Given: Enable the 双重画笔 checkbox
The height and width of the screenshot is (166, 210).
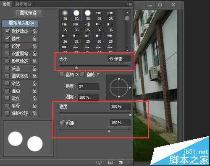Looking at the screenshot, I should [7, 54].
